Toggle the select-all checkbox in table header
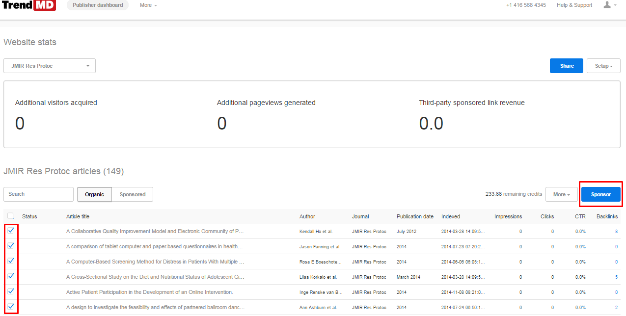This screenshot has width=626, height=316. pyautogui.click(x=11, y=216)
